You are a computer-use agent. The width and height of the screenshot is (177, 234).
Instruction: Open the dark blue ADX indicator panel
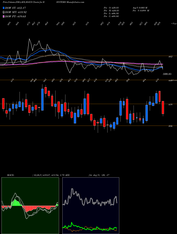pyautogui.click(x=91, y=206)
